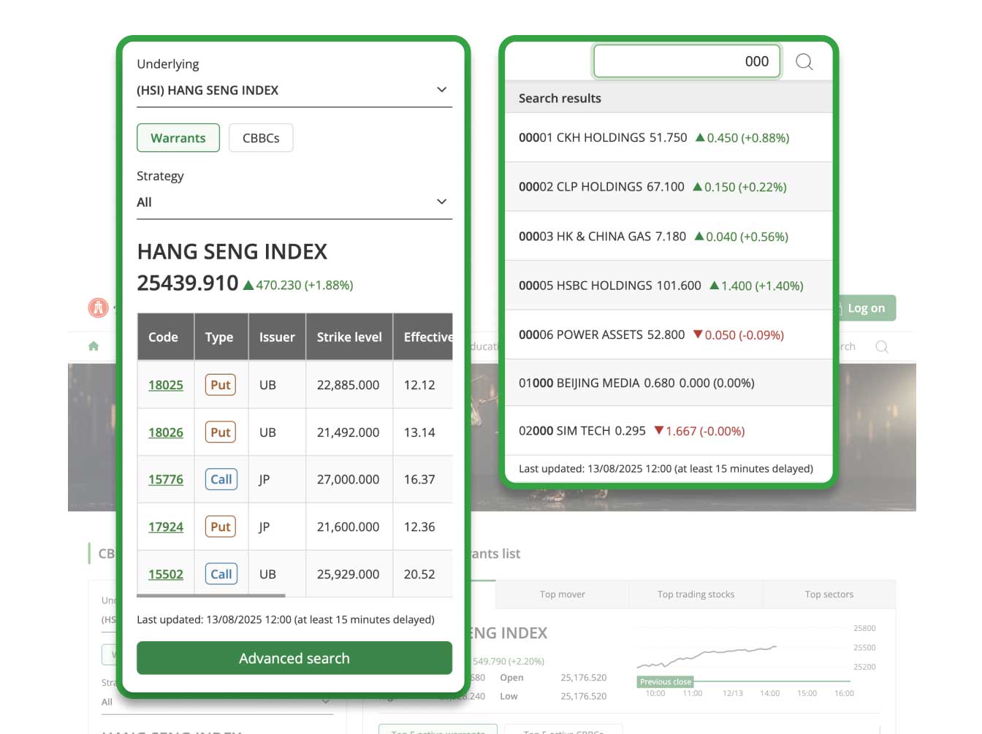Open warrant code 18025 link
This screenshot has width=982, height=734.
click(166, 385)
